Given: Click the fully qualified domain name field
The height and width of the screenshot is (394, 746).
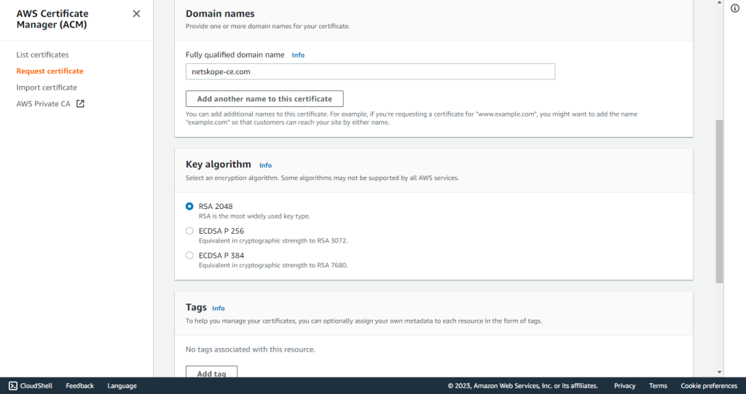Looking at the screenshot, I should tap(370, 72).
